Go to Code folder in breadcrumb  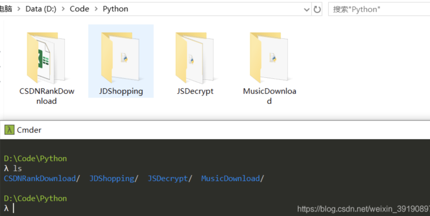pyautogui.click(x=80, y=9)
